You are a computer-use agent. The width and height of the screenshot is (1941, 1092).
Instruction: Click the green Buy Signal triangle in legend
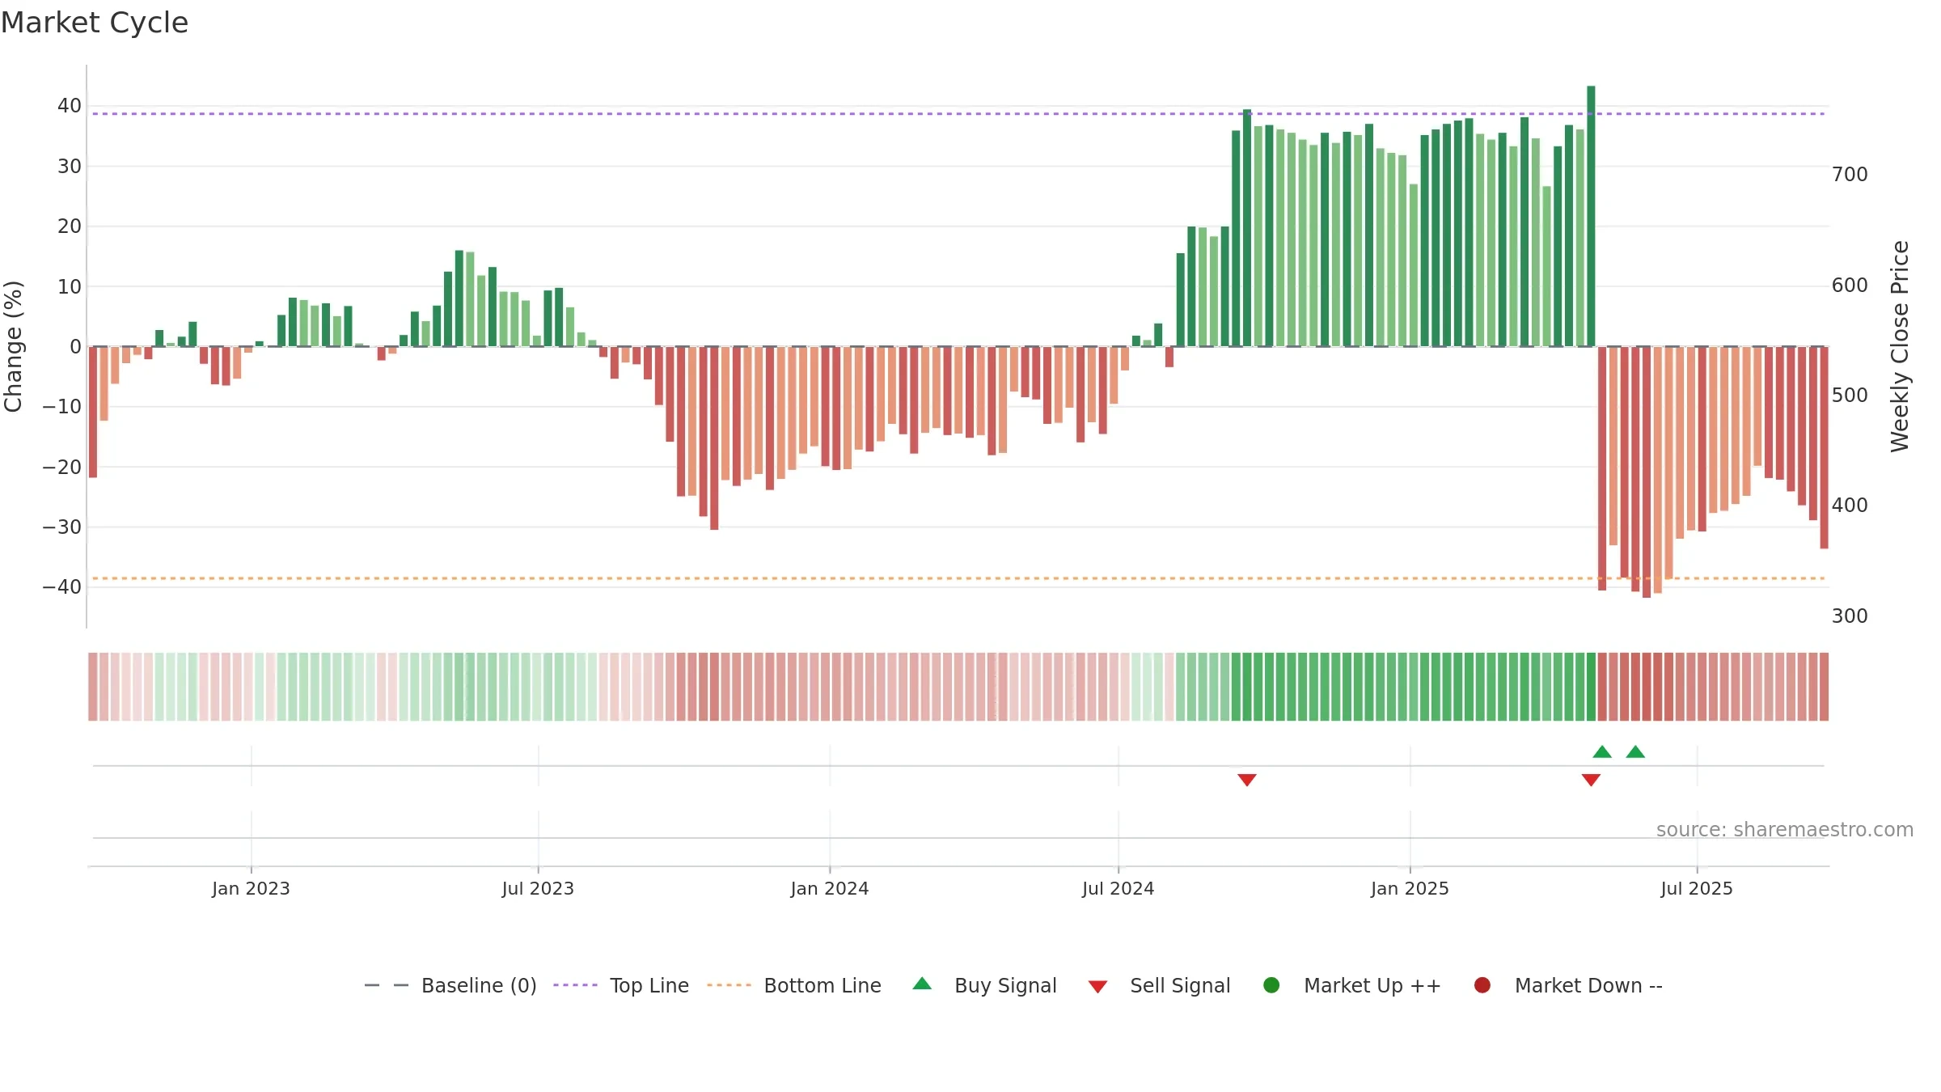[x=922, y=984]
